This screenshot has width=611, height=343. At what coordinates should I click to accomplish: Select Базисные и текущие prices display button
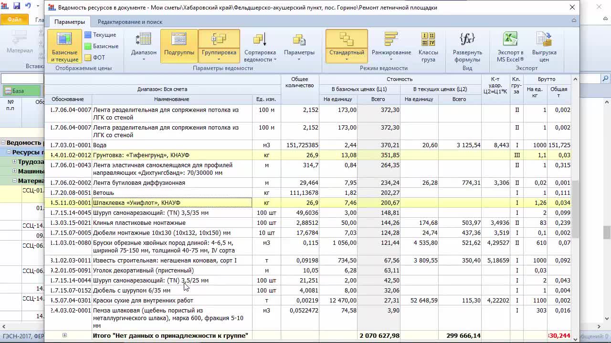(64, 46)
